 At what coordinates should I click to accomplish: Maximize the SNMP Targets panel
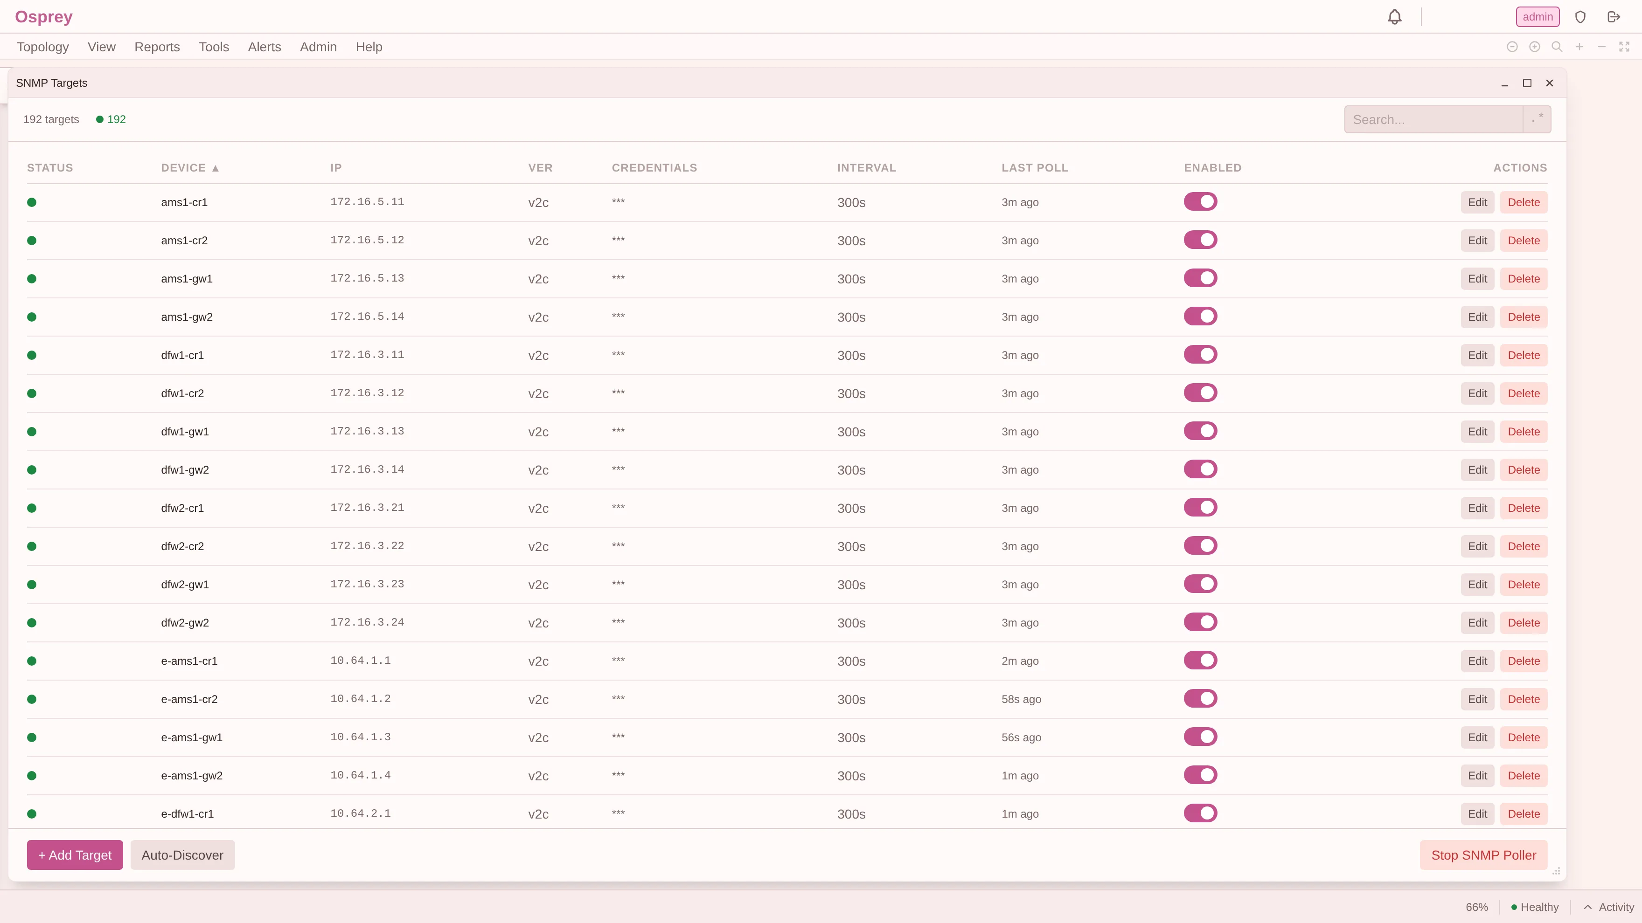coord(1527,83)
